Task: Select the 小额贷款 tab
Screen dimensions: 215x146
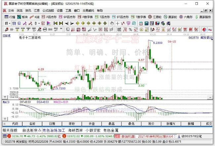Action: [93, 130]
